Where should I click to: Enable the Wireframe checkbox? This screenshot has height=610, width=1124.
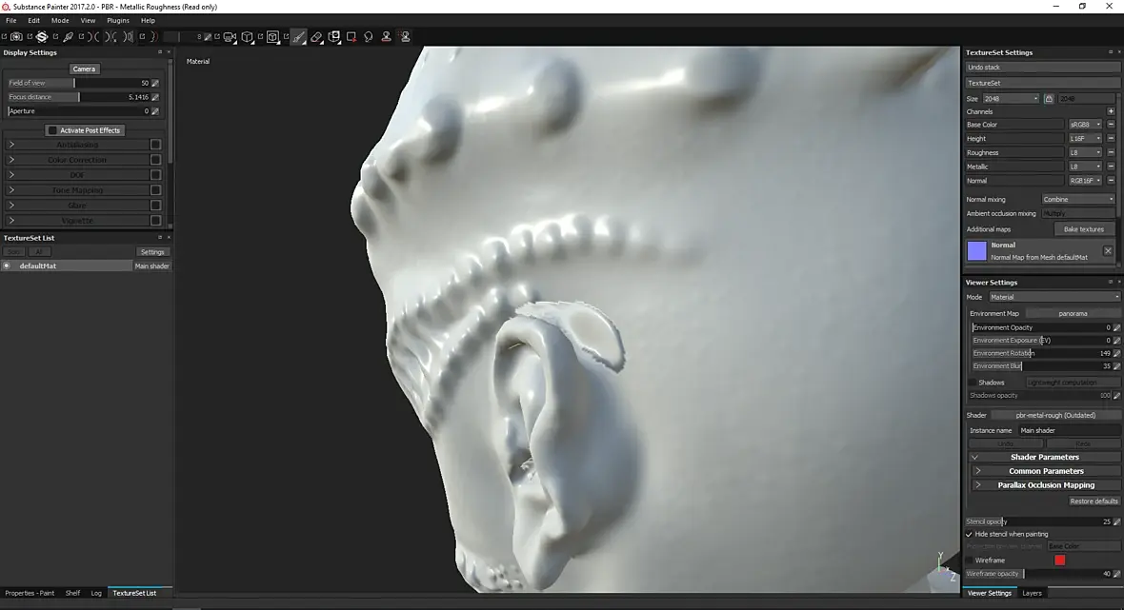point(969,560)
